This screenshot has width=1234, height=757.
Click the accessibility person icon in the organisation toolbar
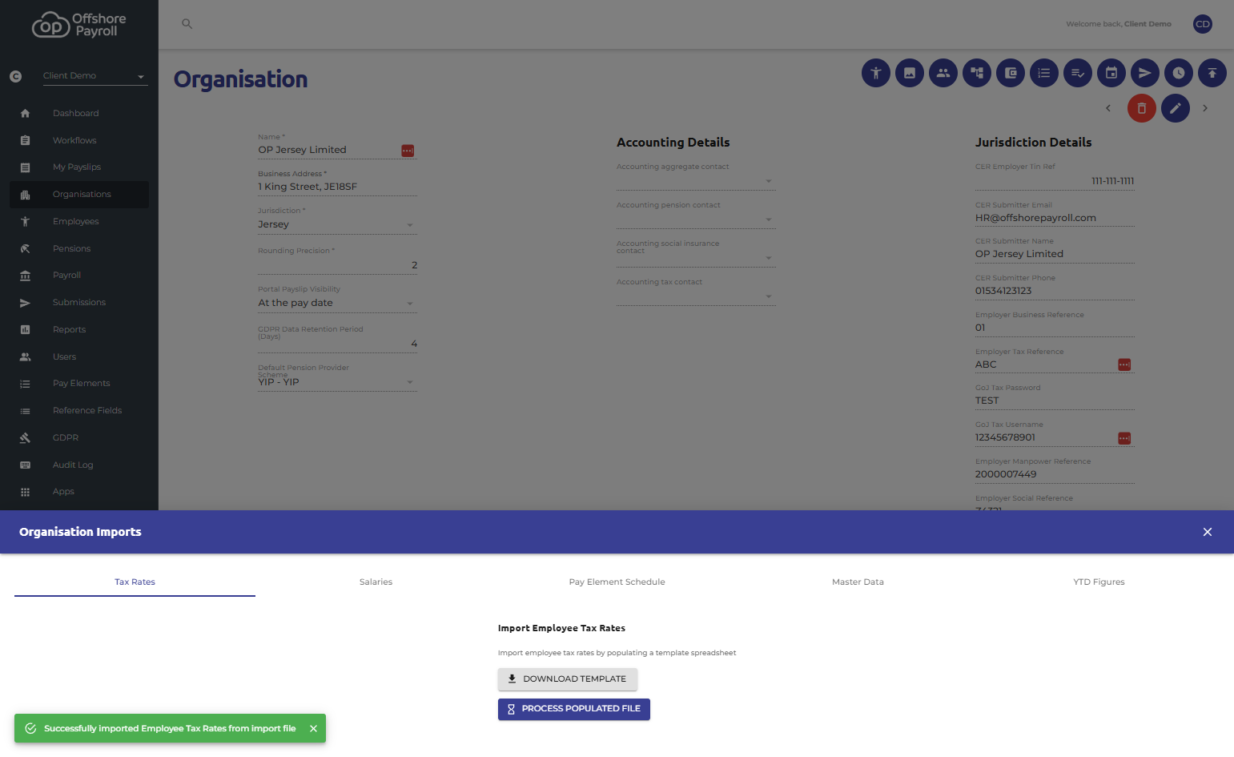[876, 73]
